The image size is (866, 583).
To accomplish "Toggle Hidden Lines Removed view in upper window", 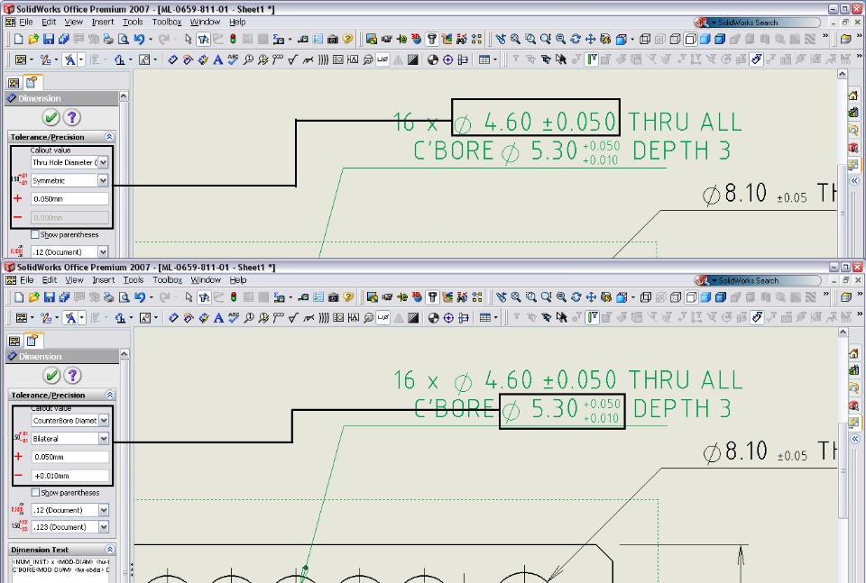I will 690,39.
